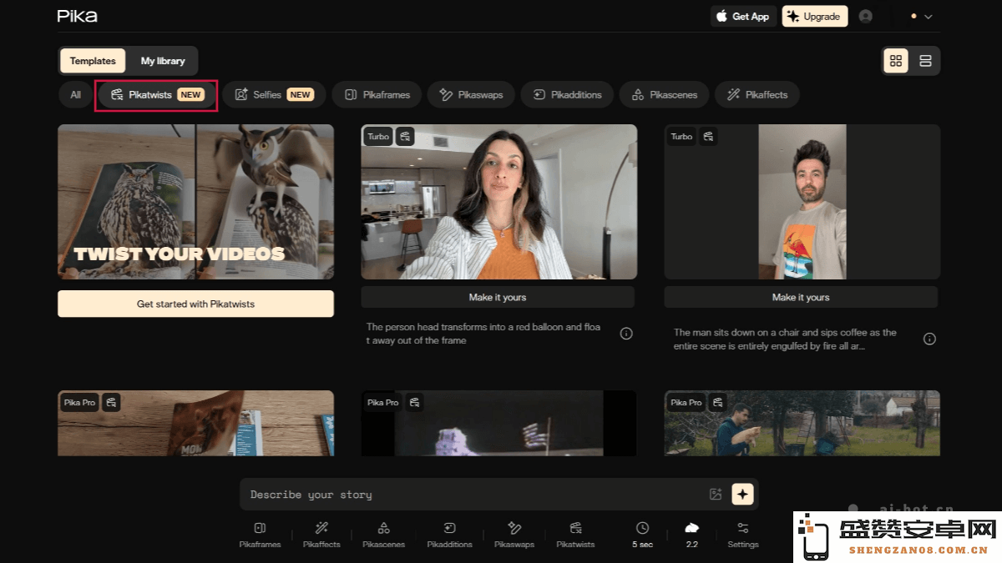Screen dimensions: 1002x563
Task: Open the Twist Your Videos owl thumbnail
Action: 195,202
